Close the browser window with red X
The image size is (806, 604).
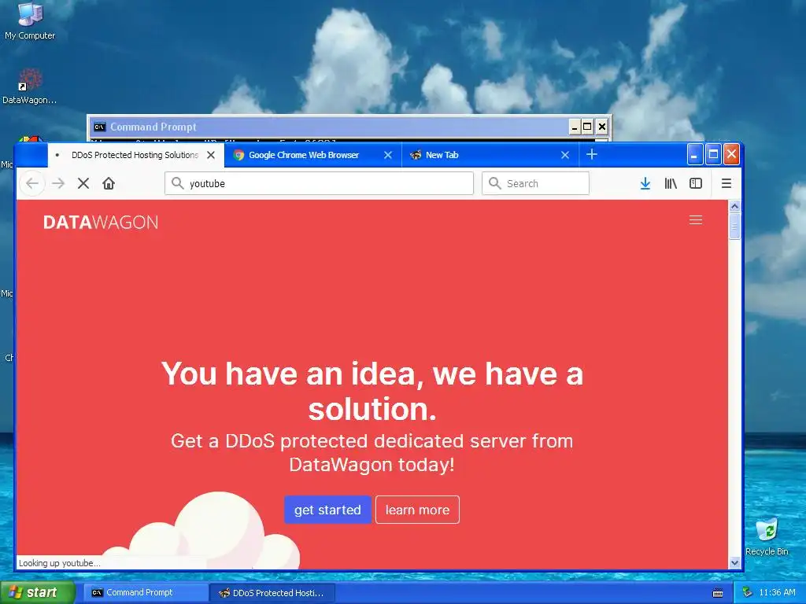(731, 155)
